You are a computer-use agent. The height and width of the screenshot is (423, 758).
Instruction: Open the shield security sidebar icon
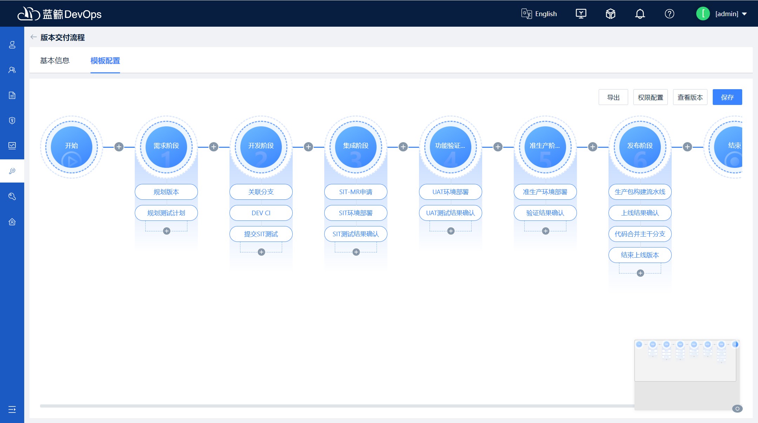click(x=12, y=121)
